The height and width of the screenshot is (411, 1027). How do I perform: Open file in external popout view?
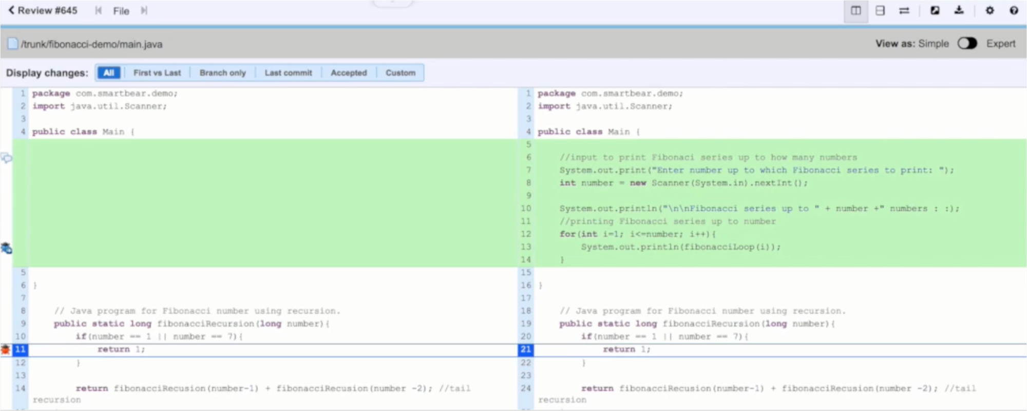(935, 10)
